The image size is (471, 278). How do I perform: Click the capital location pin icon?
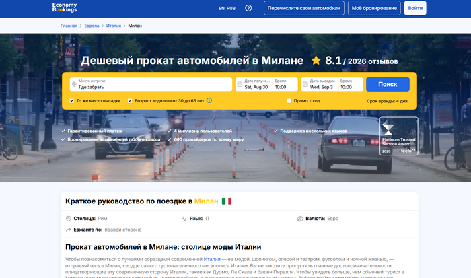(68, 219)
